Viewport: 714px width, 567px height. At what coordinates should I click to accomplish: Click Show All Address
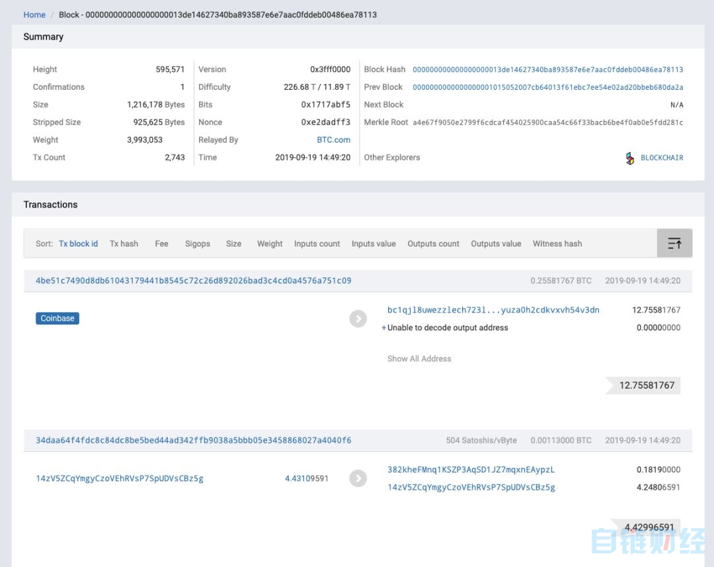point(419,359)
